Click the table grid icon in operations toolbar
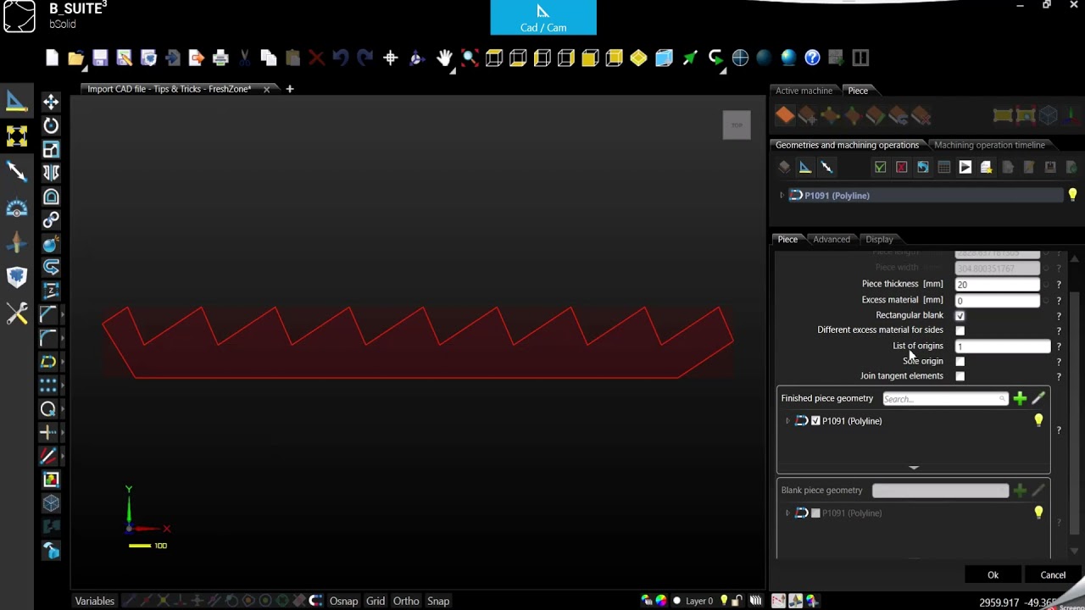The image size is (1085, 610). tap(943, 167)
